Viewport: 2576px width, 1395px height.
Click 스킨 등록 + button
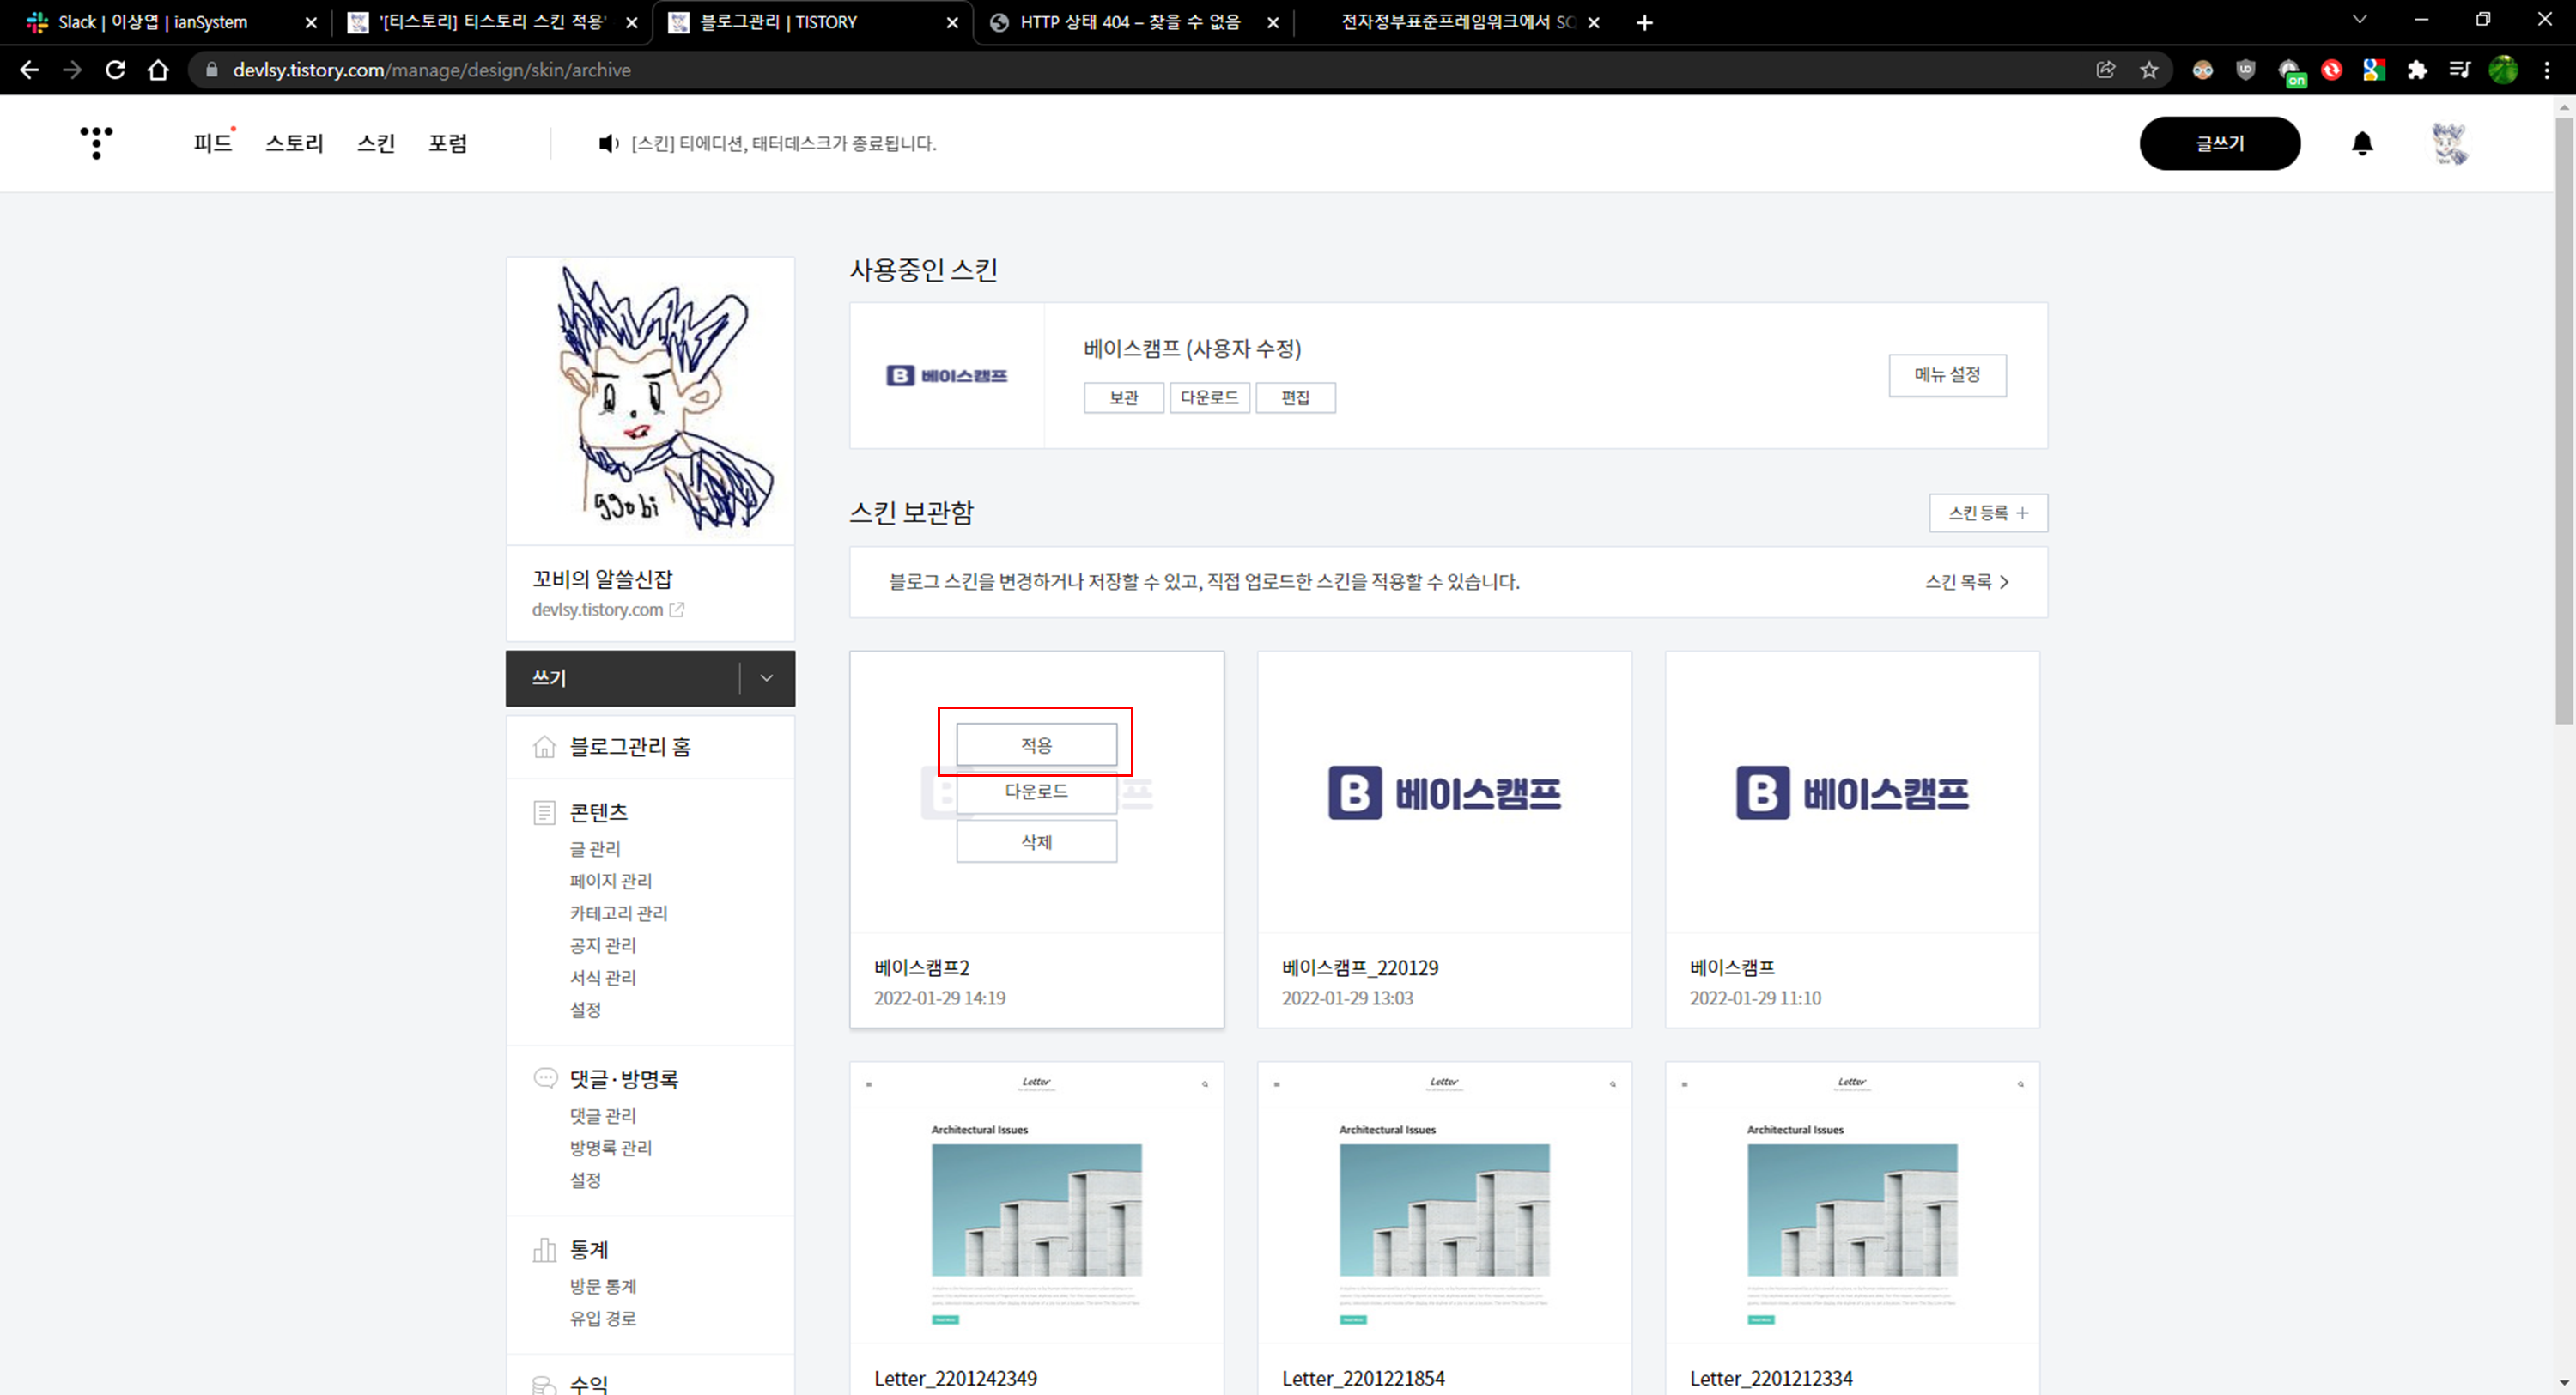pos(1987,513)
